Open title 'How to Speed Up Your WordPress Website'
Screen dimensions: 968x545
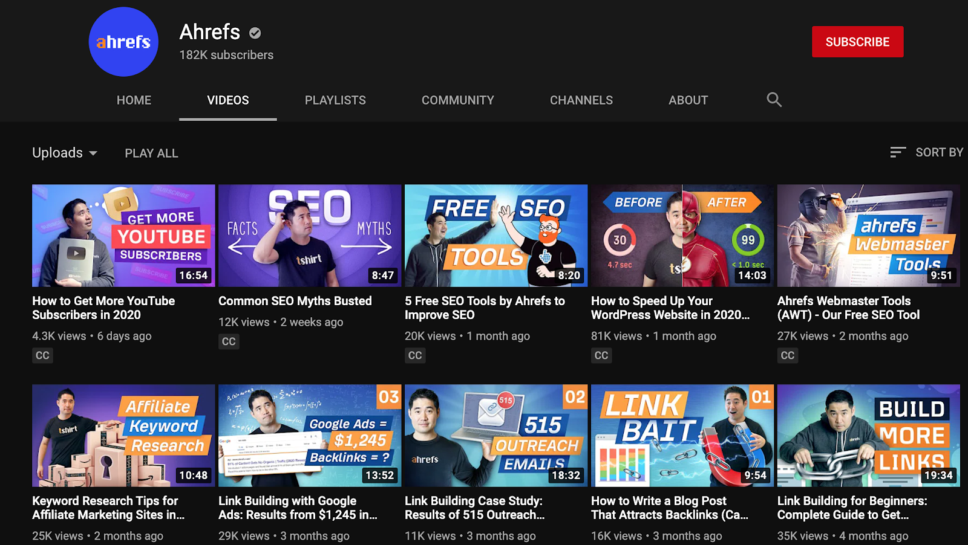tap(670, 308)
